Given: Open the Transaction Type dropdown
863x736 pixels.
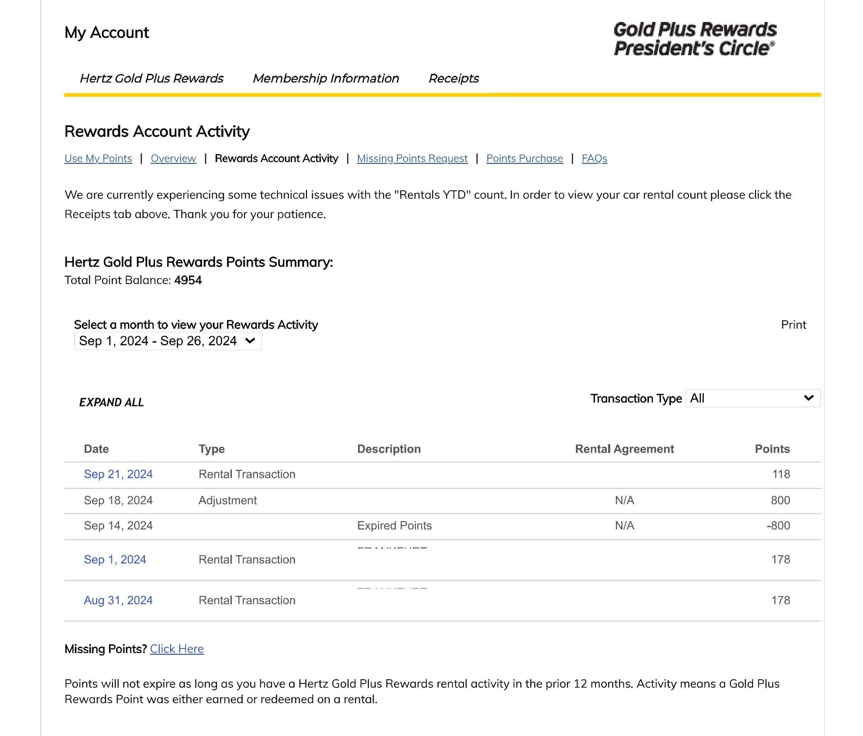Looking at the screenshot, I should pos(753,398).
